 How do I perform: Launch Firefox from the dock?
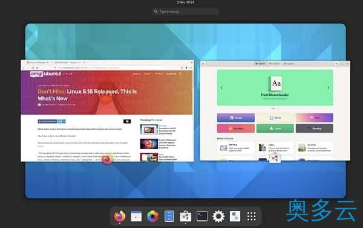pos(120,217)
